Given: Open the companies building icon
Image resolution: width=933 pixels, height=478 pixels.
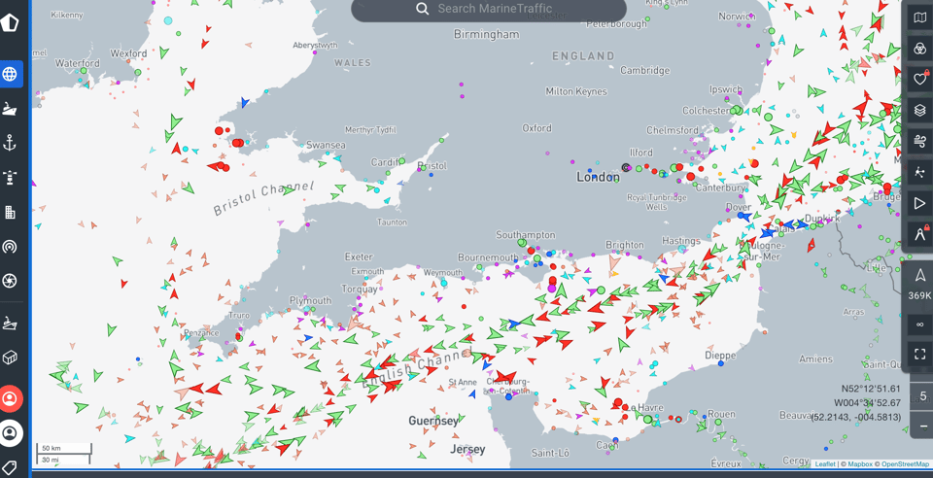Looking at the screenshot, I should [10, 212].
